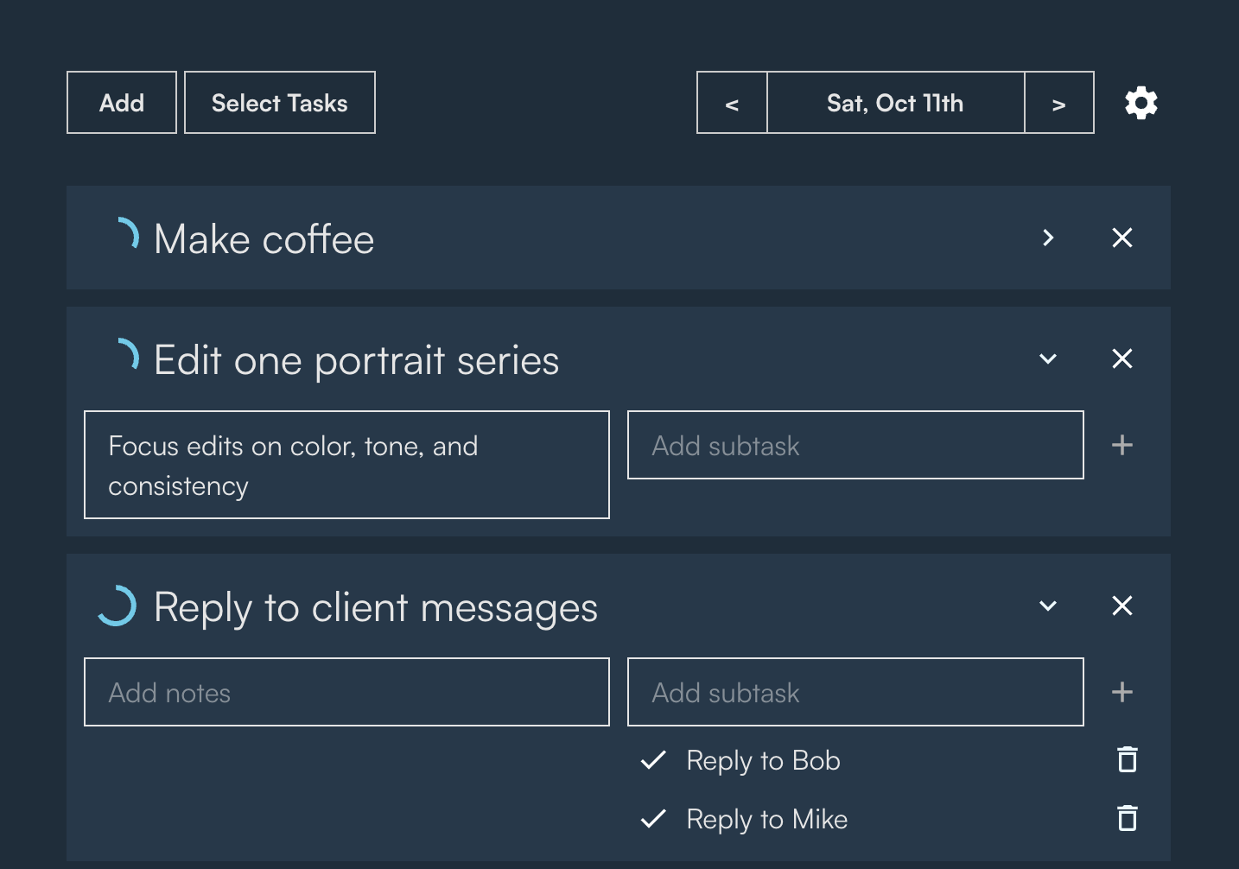Click plus icon beside portrait series subtask
The height and width of the screenshot is (869, 1239).
[x=1121, y=445]
